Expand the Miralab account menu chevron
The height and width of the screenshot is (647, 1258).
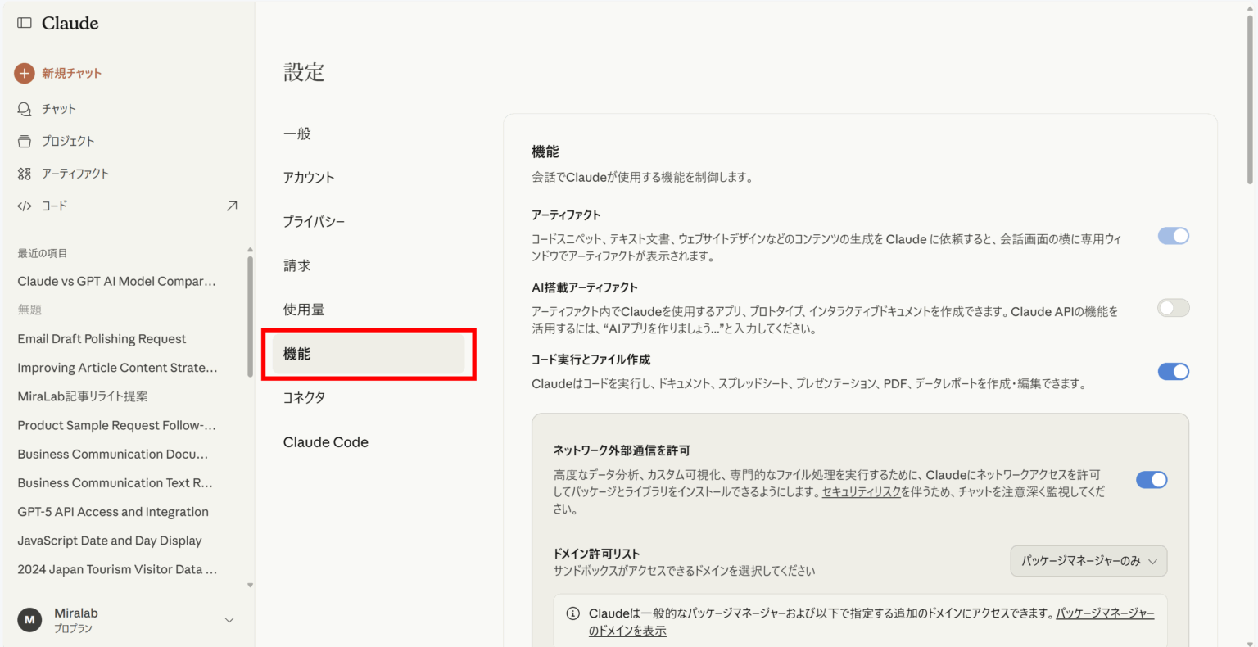tap(229, 620)
